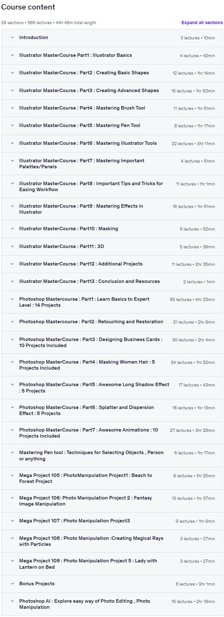This screenshot has height=617, width=224.
Task: Click the '8 lectures • 1hr 17min' text
Action: [195, 126]
